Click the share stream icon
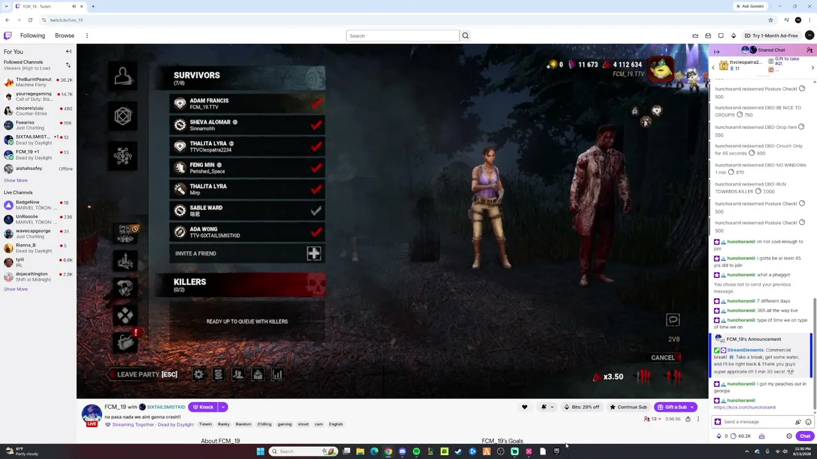The image size is (817, 459). (687, 419)
